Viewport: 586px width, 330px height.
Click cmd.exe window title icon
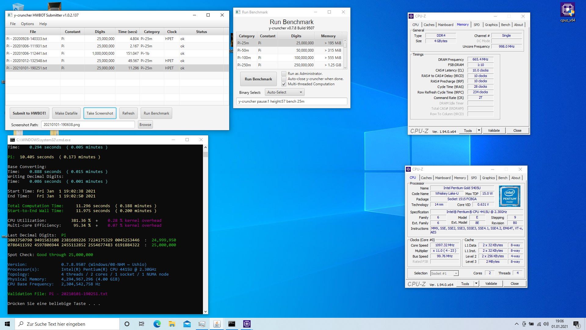(x=12, y=140)
